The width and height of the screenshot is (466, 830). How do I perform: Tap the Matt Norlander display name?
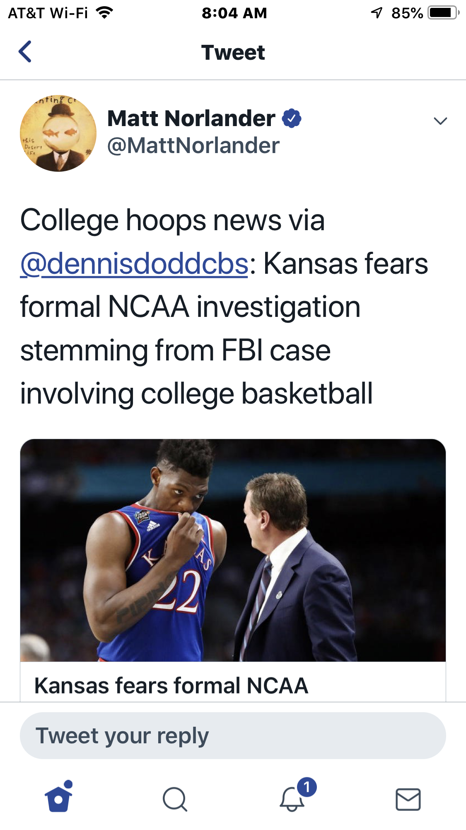[x=191, y=119]
